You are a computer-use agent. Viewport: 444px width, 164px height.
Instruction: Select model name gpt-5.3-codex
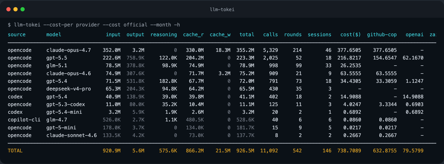[66, 104]
